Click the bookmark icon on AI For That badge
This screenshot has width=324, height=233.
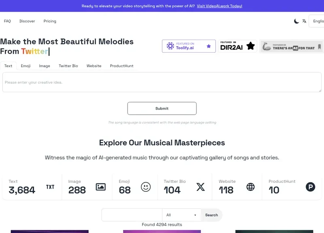click(320, 47)
